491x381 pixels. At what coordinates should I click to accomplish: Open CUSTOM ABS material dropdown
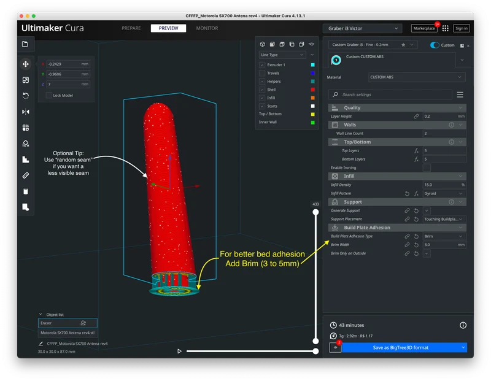coord(417,77)
